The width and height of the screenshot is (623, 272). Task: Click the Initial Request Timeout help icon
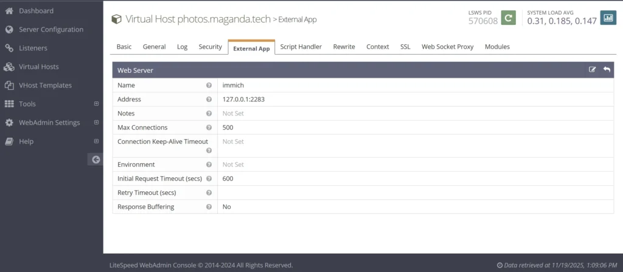pos(209,179)
